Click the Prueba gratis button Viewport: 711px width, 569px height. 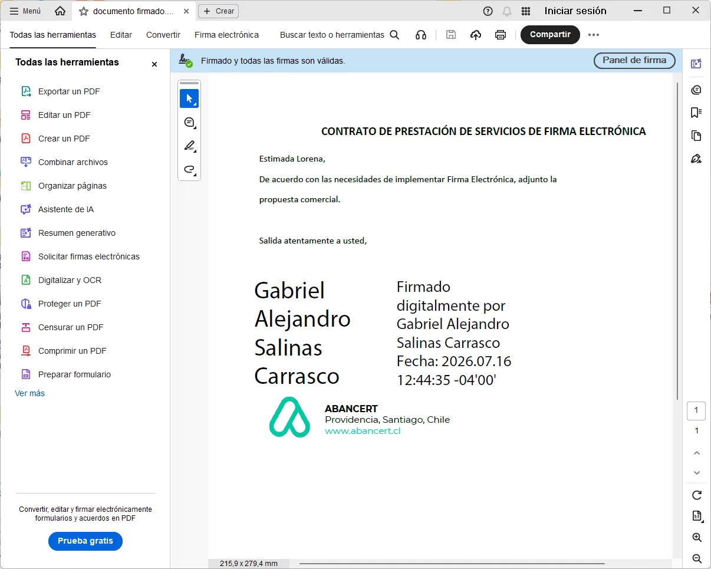tap(85, 541)
